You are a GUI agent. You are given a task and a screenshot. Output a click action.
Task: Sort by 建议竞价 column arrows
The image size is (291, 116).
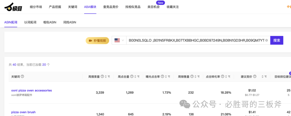pyautogui.click(x=262, y=77)
